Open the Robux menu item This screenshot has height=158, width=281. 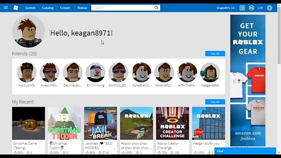pyautogui.click(x=82, y=8)
